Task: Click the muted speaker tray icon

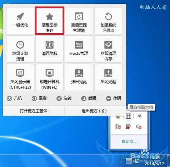Action: tap(139, 127)
